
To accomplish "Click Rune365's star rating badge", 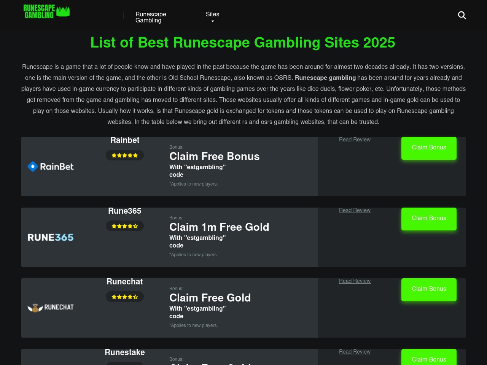I will pos(125,226).
